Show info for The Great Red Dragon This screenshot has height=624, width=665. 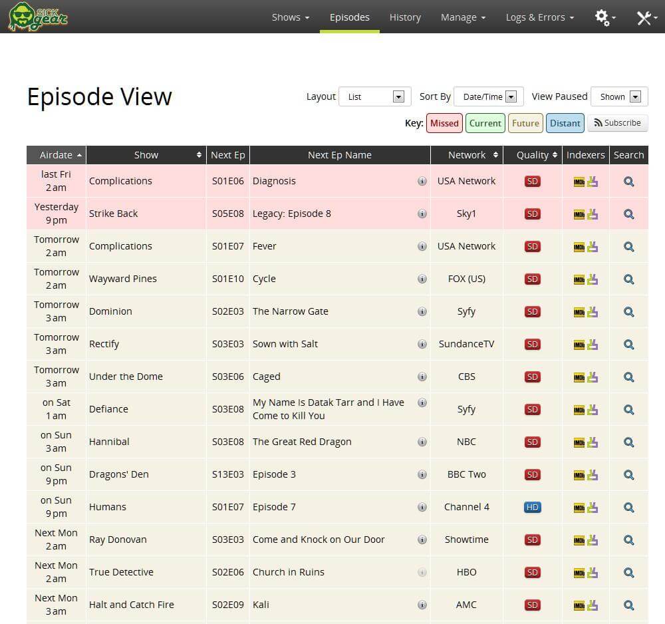[x=422, y=442]
